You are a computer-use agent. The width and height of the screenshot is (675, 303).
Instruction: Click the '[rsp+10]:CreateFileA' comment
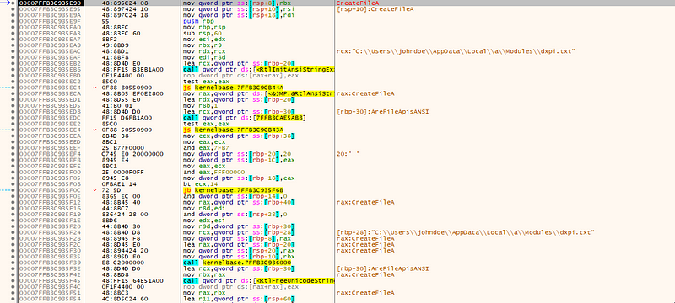tap(375, 9)
